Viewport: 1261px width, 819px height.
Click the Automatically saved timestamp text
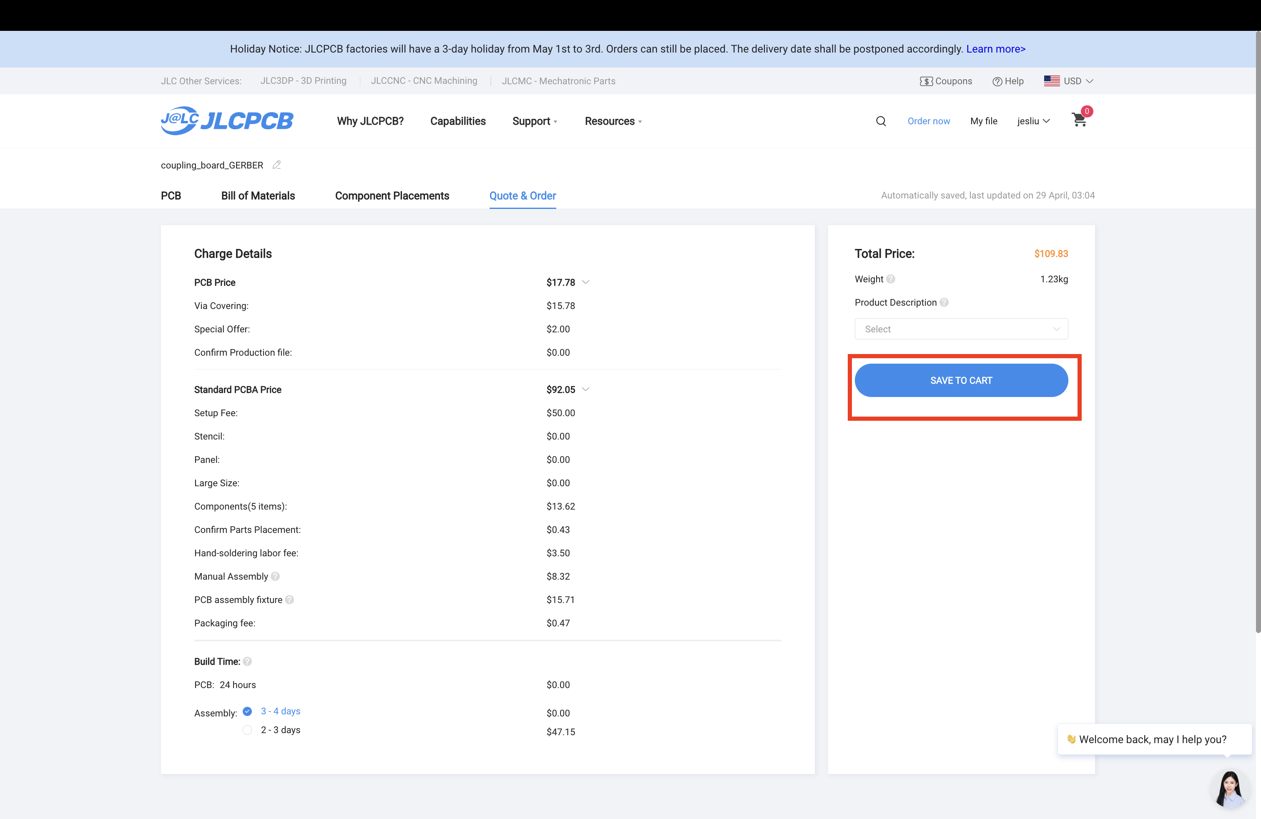point(987,196)
